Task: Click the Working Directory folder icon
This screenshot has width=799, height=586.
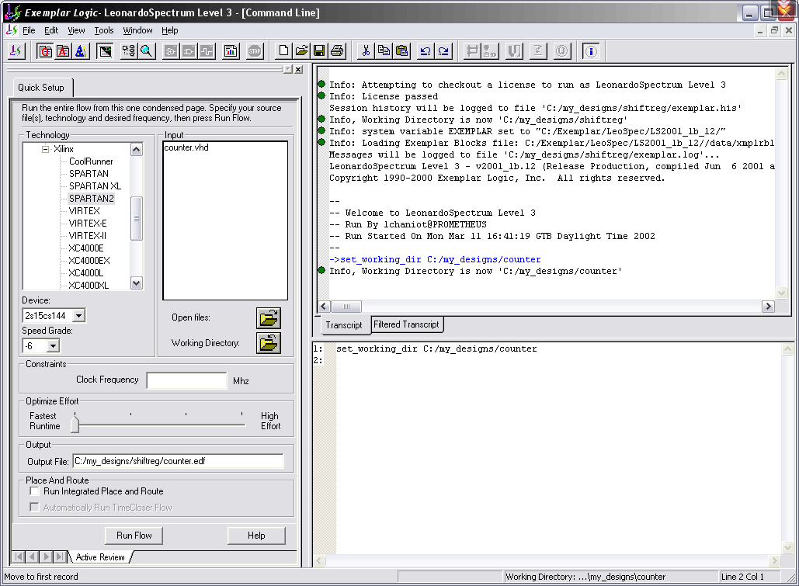Action: pos(269,343)
